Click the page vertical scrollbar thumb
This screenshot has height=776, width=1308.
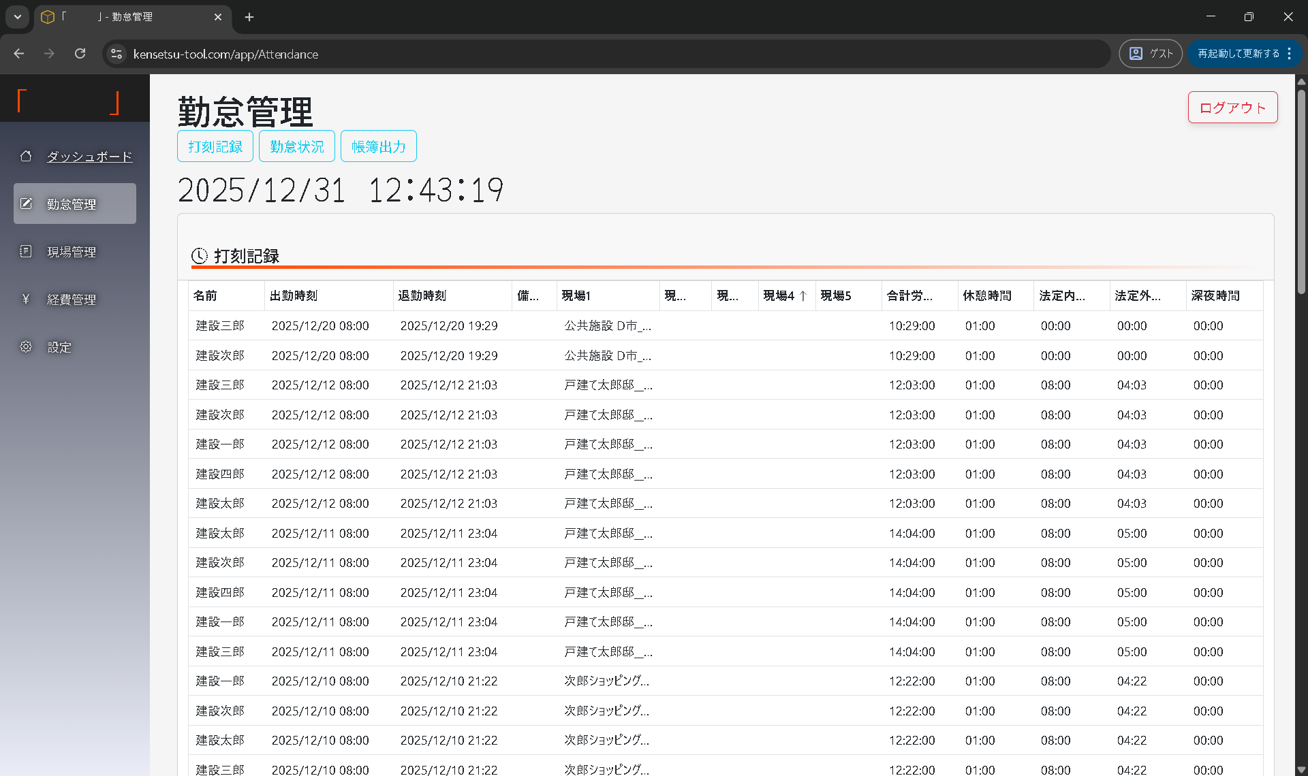tap(1301, 191)
